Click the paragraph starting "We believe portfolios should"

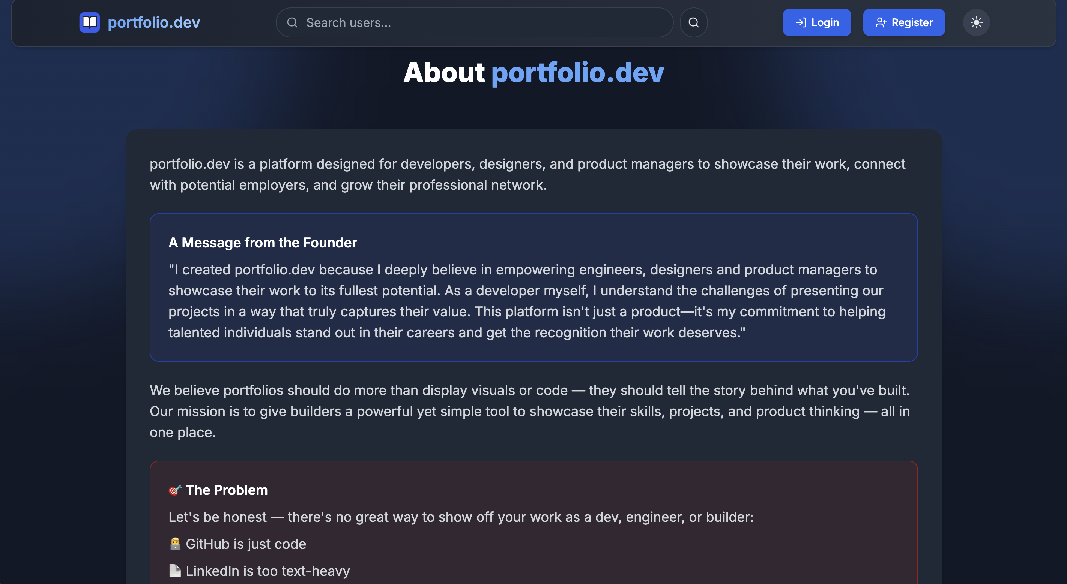pyautogui.click(x=530, y=411)
